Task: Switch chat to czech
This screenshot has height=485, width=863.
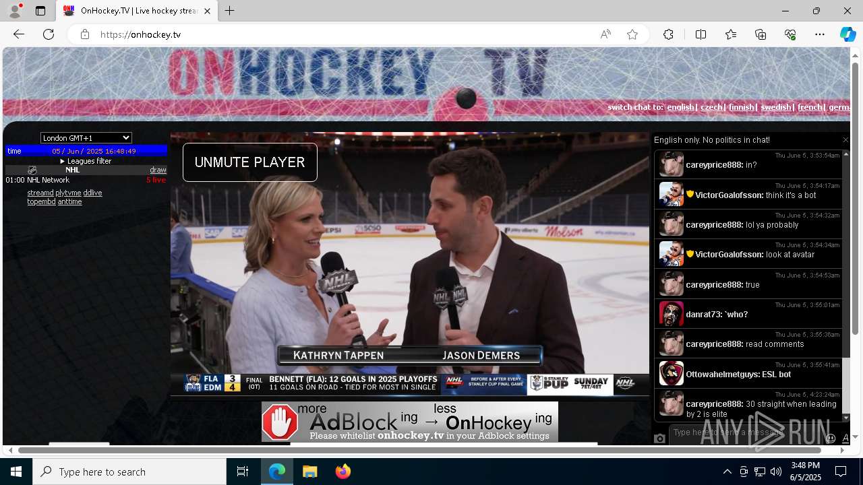Action: (x=711, y=107)
